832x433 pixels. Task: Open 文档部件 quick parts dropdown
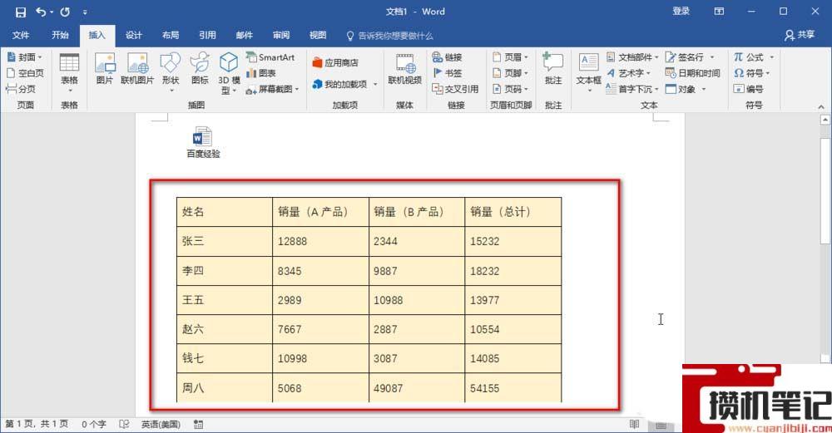pos(632,57)
